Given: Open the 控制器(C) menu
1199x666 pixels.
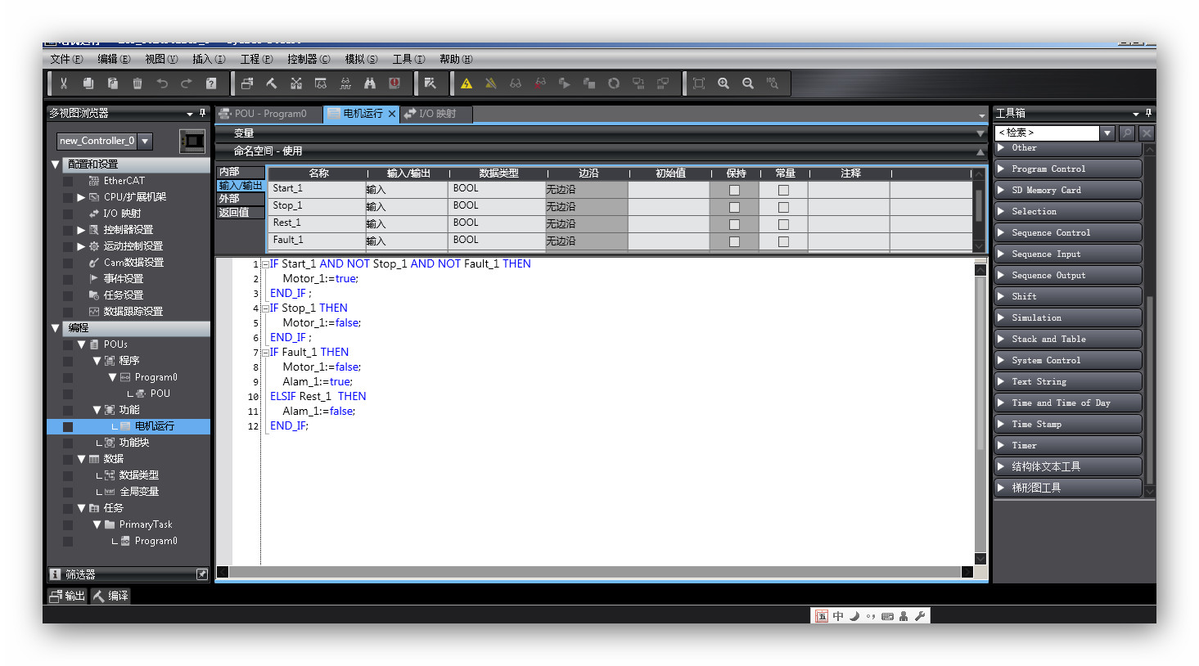Looking at the screenshot, I should pos(309,59).
